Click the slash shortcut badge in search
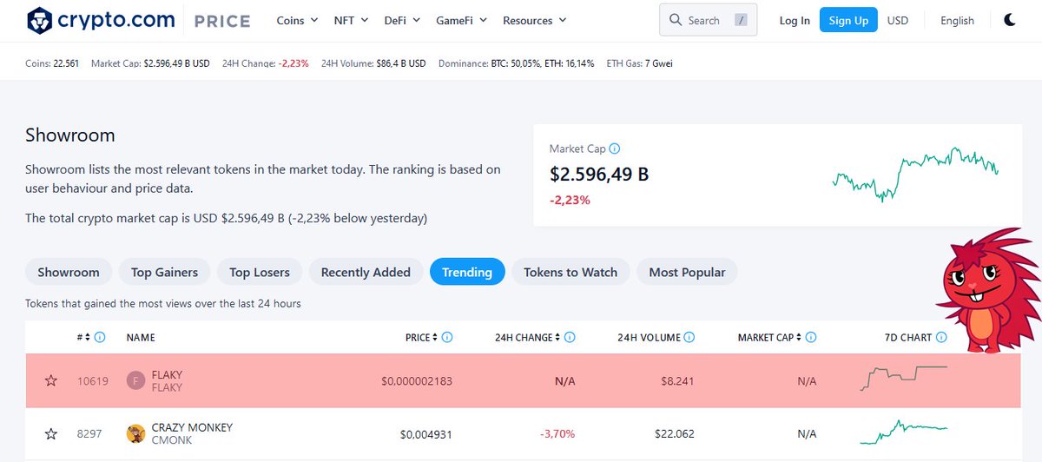The height and width of the screenshot is (462, 1042). (x=740, y=20)
